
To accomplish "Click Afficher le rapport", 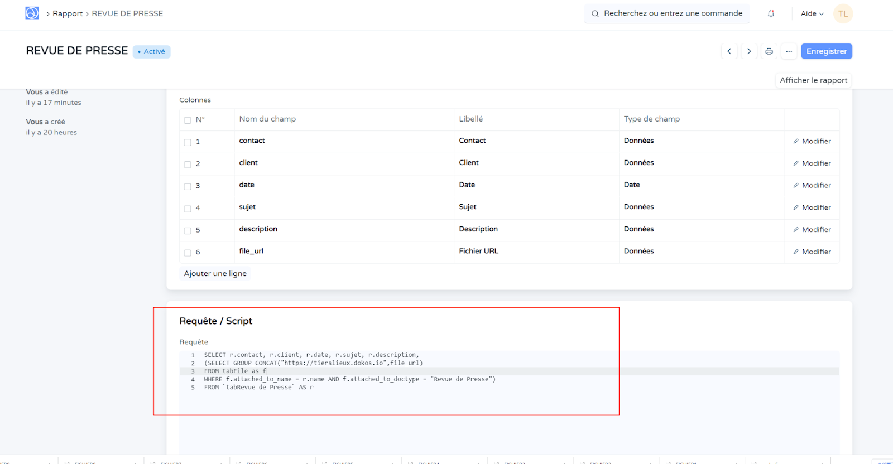I will point(813,80).
